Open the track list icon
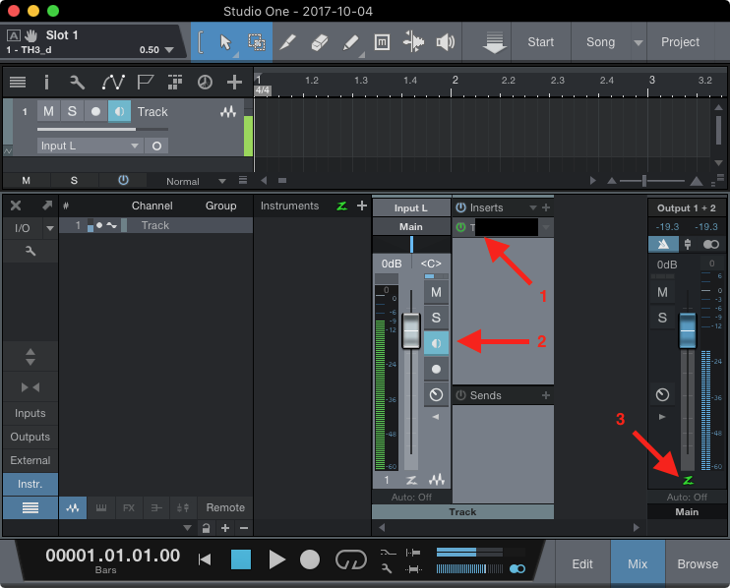Viewport: 730px width, 588px height. tap(18, 83)
